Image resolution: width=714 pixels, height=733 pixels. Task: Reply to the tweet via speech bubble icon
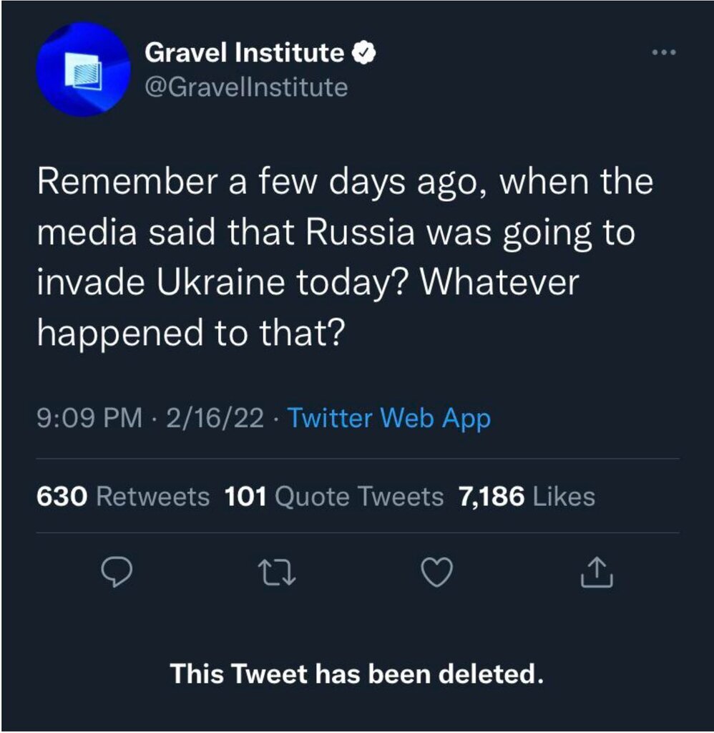point(114,571)
